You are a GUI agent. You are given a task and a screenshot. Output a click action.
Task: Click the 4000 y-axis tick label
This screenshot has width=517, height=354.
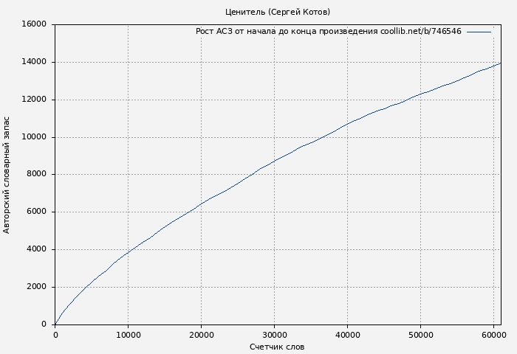click(36, 249)
